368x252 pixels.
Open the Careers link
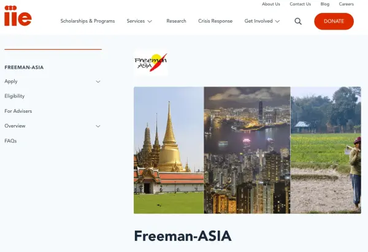click(346, 4)
